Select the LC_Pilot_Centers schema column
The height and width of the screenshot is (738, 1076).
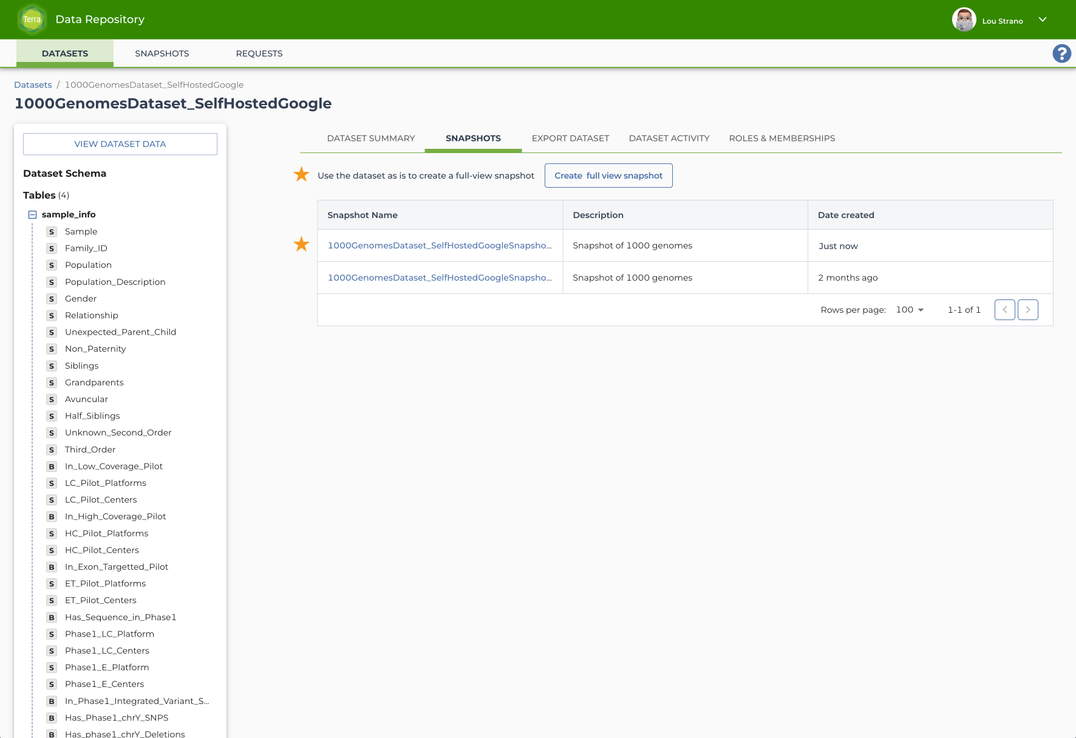point(101,500)
